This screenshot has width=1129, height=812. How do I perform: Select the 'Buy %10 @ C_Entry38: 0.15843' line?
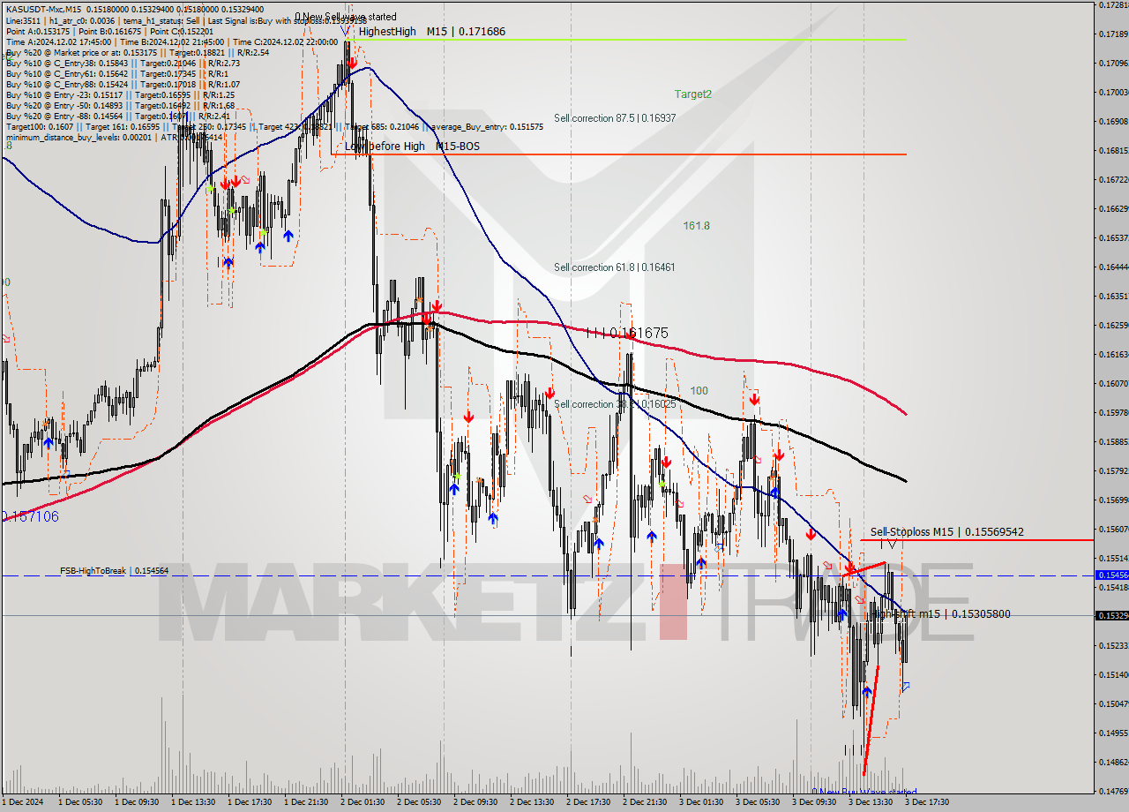coord(123,63)
